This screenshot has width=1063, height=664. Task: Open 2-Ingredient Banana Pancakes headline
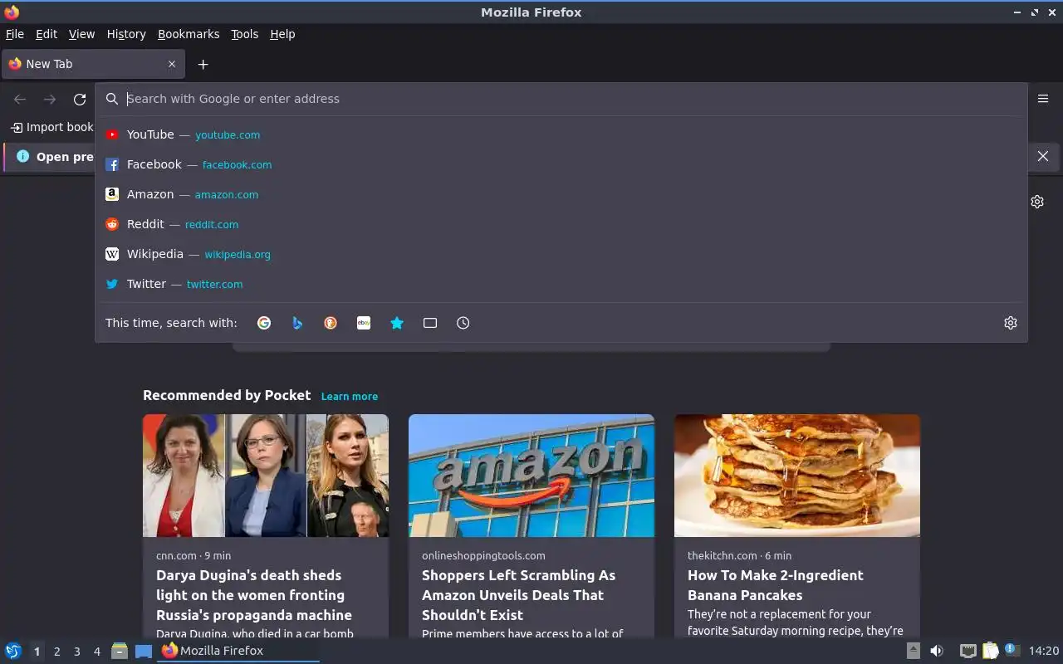[x=776, y=585]
